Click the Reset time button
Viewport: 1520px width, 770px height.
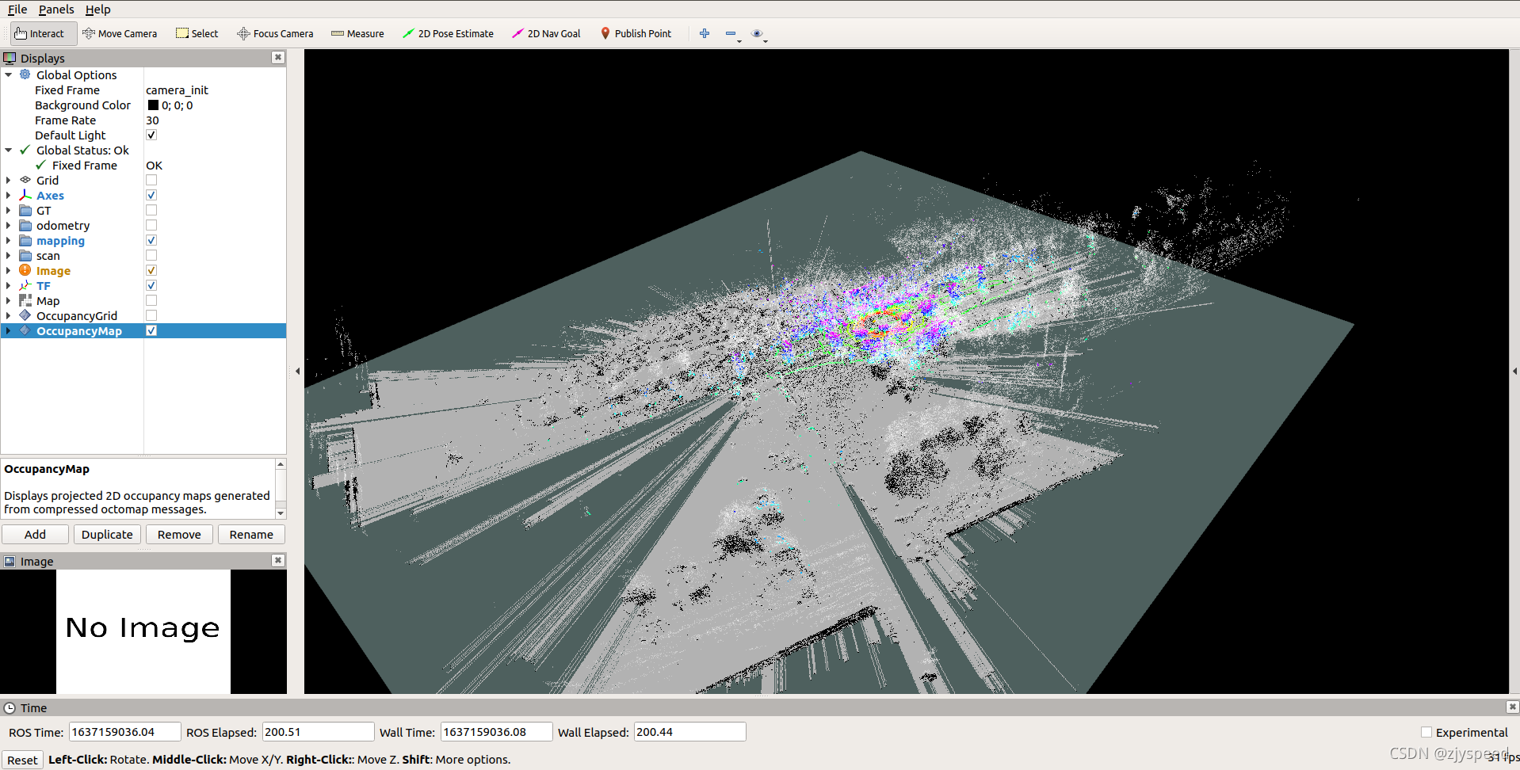tap(22, 760)
